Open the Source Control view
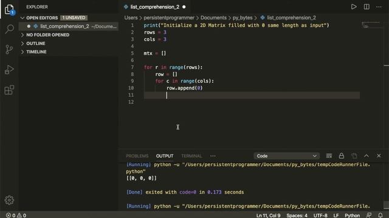The image size is (389, 218). 9,50
